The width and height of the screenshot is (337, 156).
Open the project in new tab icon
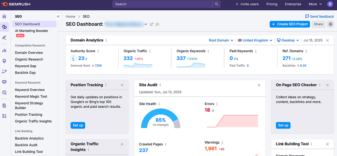click(x=151, y=24)
